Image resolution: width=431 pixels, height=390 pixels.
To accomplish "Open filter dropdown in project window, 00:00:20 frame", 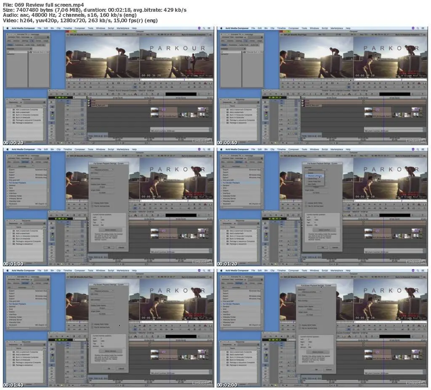I will coord(19,49).
